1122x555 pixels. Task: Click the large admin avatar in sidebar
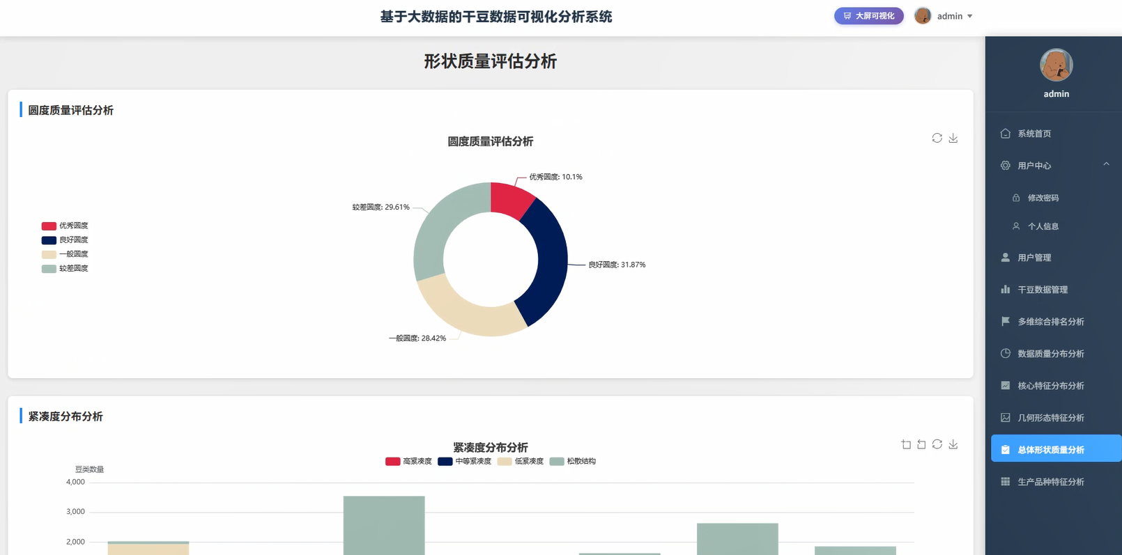[1056, 65]
